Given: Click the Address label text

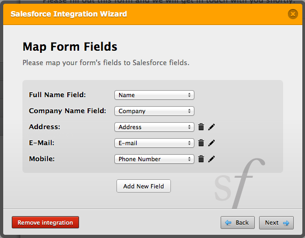Looking at the screenshot, I should (x=44, y=127).
